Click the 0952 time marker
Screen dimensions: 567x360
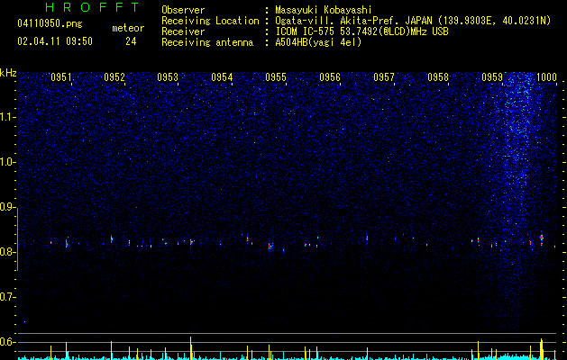click(114, 77)
